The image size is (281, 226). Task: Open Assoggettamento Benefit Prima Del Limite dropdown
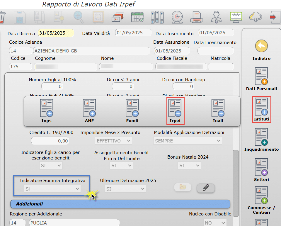pos(121,165)
